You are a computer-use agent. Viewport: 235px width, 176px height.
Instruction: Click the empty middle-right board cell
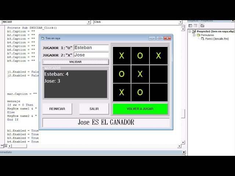159,74
